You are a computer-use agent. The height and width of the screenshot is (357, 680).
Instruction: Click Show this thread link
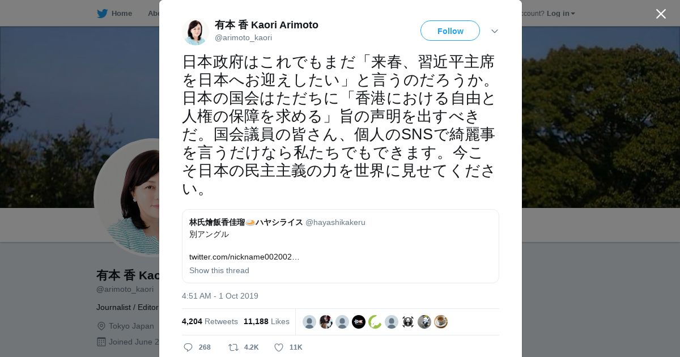(219, 270)
